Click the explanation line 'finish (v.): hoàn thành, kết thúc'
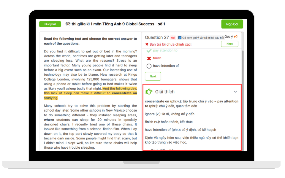285x178 pixels. click(x=169, y=122)
